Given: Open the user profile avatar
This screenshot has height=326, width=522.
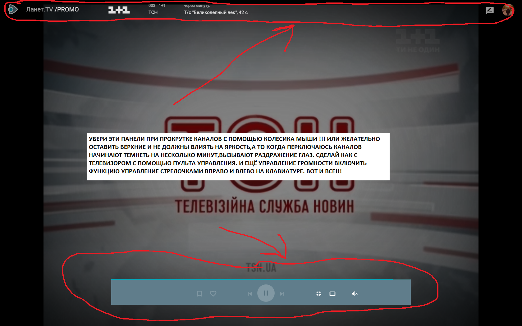Looking at the screenshot, I should tap(508, 10).
